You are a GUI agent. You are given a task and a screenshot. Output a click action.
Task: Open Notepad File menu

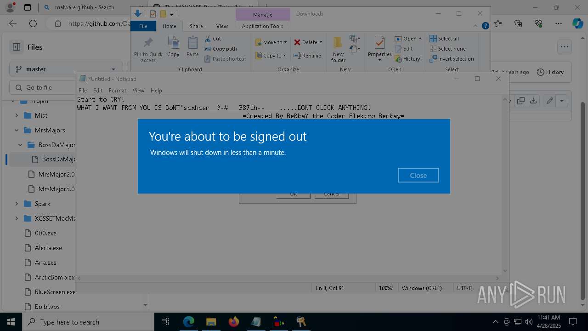[83, 91]
